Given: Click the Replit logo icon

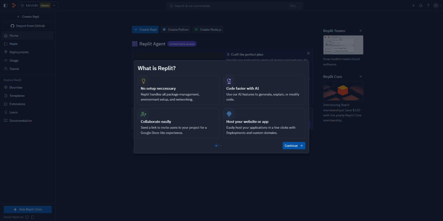Looking at the screenshot, I should click(x=14, y=5).
